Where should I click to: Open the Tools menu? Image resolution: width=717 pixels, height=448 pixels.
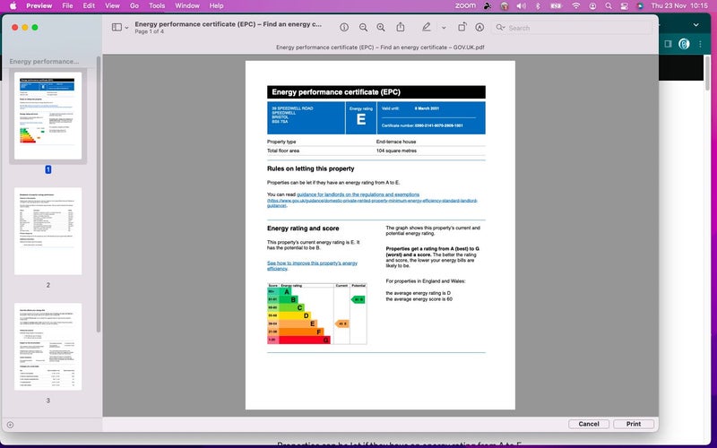tap(157, 5)
